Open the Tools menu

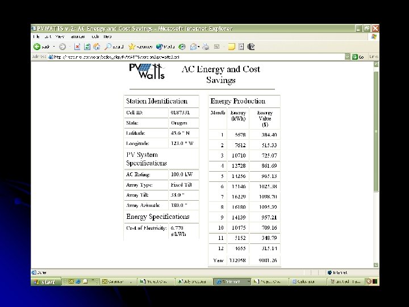[95, 36]
